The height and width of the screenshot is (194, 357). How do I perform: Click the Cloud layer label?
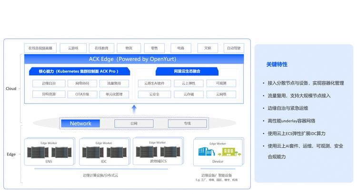(x=11, y=89)
